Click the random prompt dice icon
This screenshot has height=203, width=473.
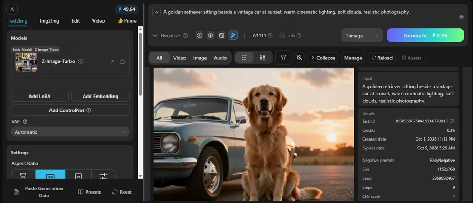point(210,36)
